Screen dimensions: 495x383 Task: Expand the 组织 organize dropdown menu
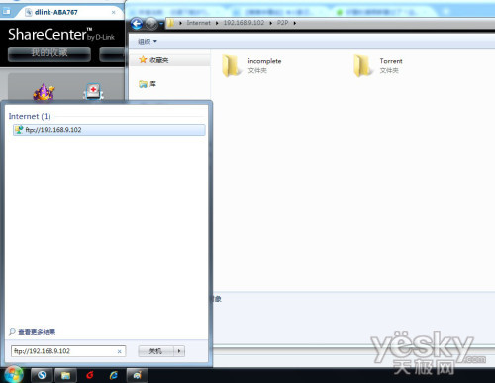click(x=148, y=42)
